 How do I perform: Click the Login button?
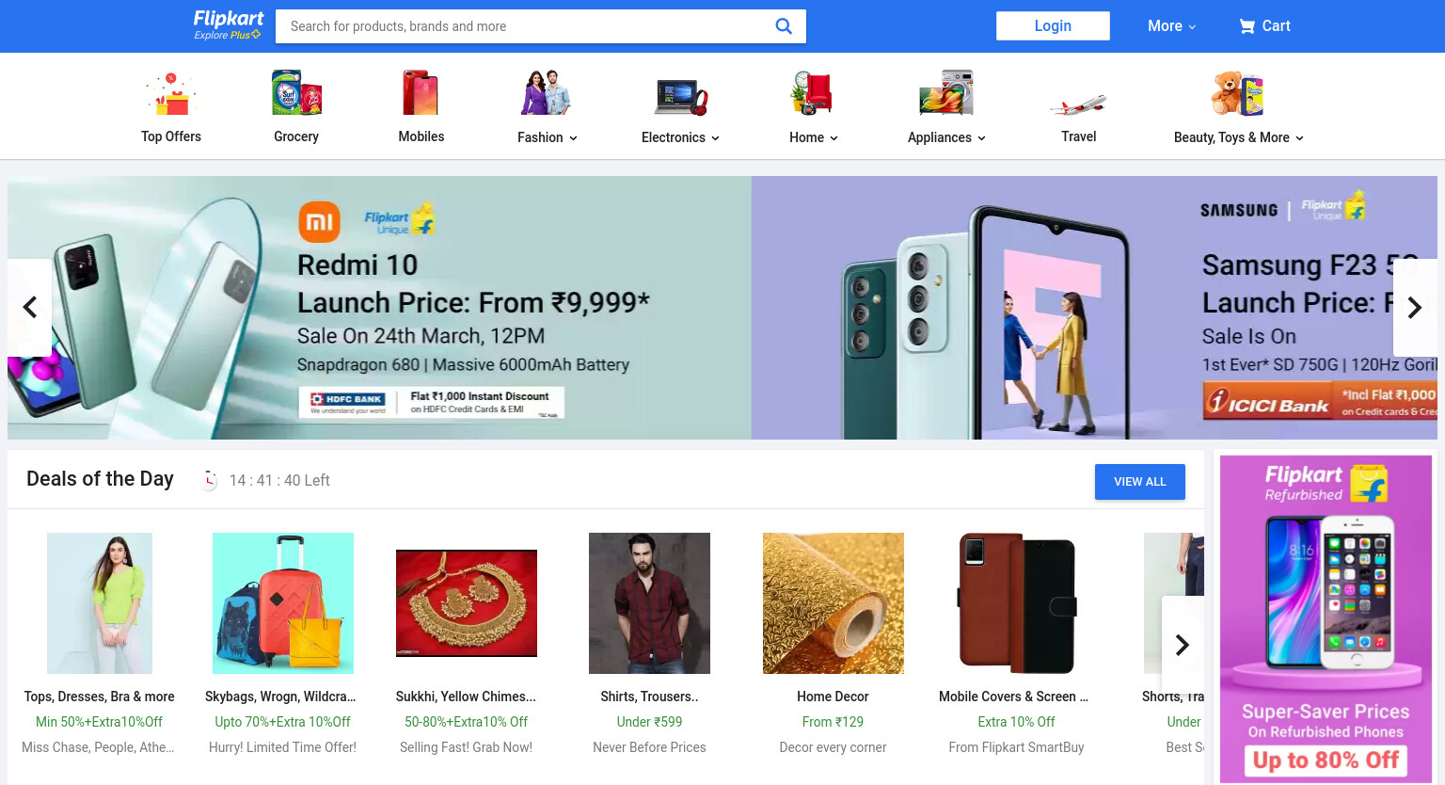pyautogui.click(x=1053, y=25)
